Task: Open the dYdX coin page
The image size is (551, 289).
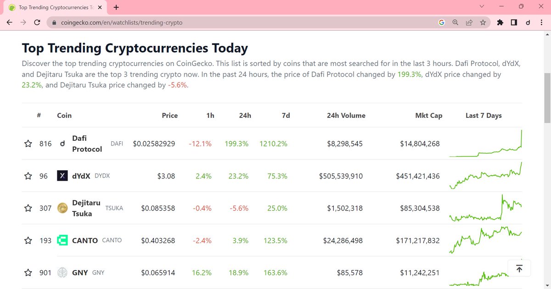Action: click(81, 176)
